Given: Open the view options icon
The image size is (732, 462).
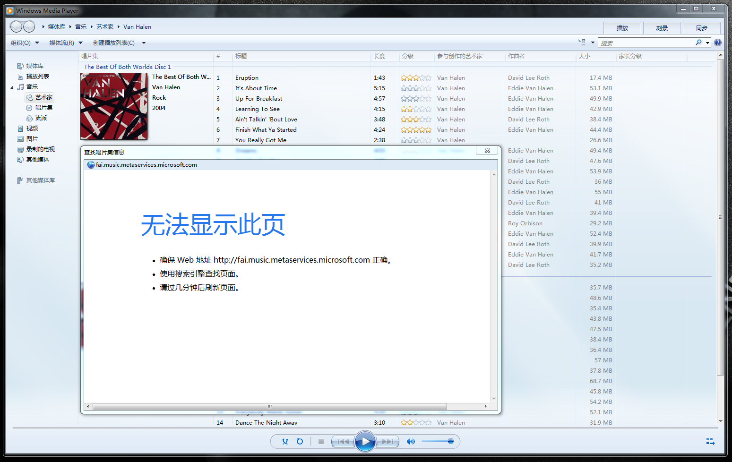Looking at the screenshot, I should pyautogui.click(x=582, y=43).
